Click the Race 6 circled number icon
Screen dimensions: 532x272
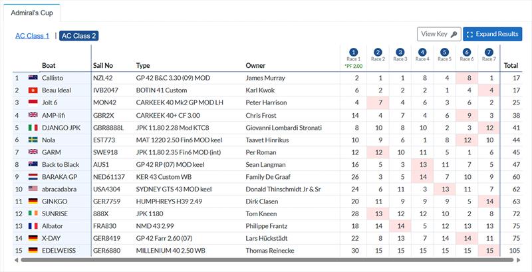point(467,53)
